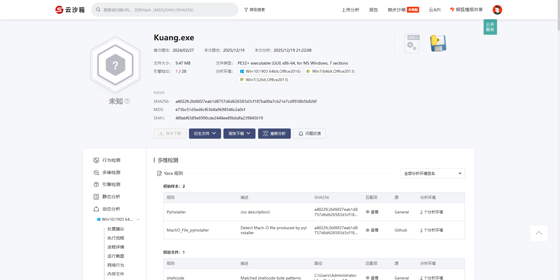The image size is (560, 280).
Task: Click the 多维检测 sidebar icon
Action: pyautogui.click(x=96, y=173)
